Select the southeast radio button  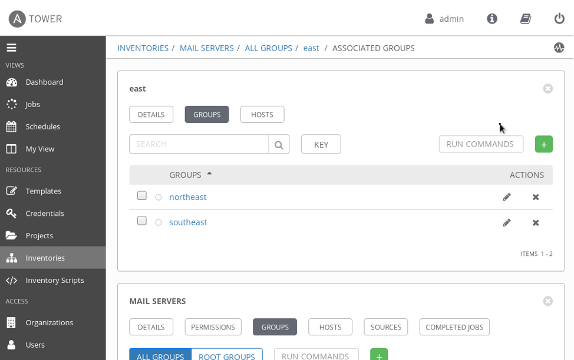pos(158,222)
